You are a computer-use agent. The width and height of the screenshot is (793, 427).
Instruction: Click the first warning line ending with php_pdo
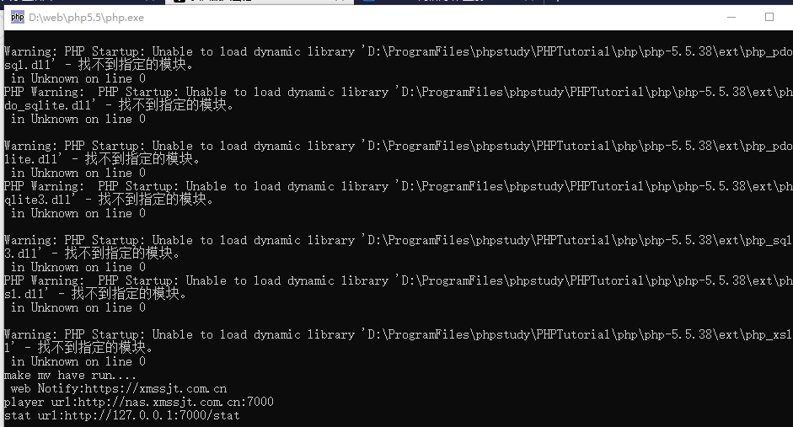398,51
